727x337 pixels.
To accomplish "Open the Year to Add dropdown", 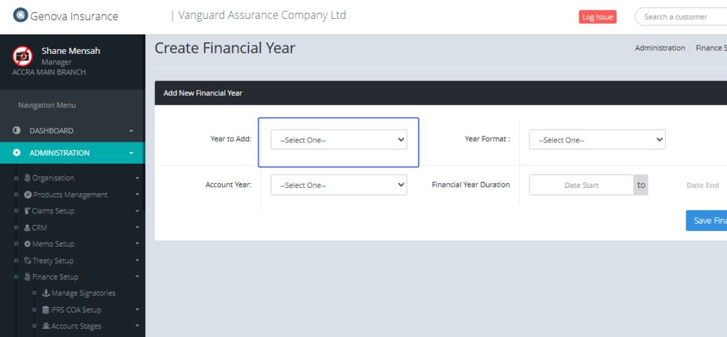I will tap(339, 140).
